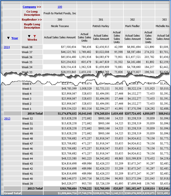
Task: Select the RepBroker 300 column header
Action: [x=60, y=20]
